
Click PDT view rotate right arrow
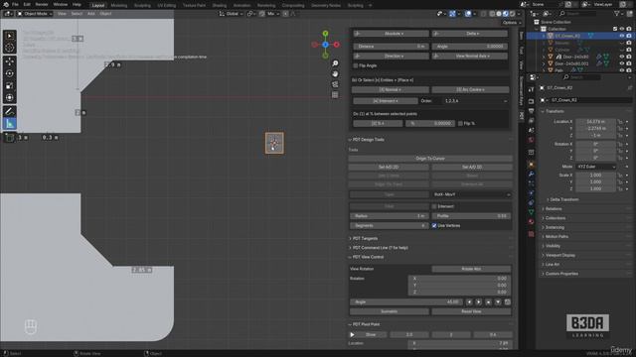(x=479, y=302)
